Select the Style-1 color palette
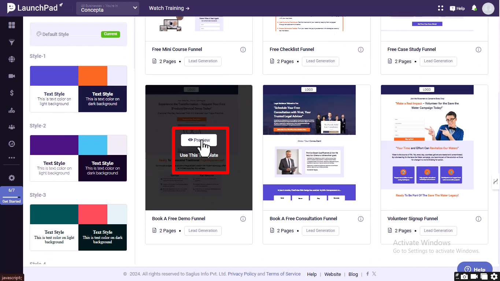The width and height of the screenshot is (500, 281). coord(78,89)
